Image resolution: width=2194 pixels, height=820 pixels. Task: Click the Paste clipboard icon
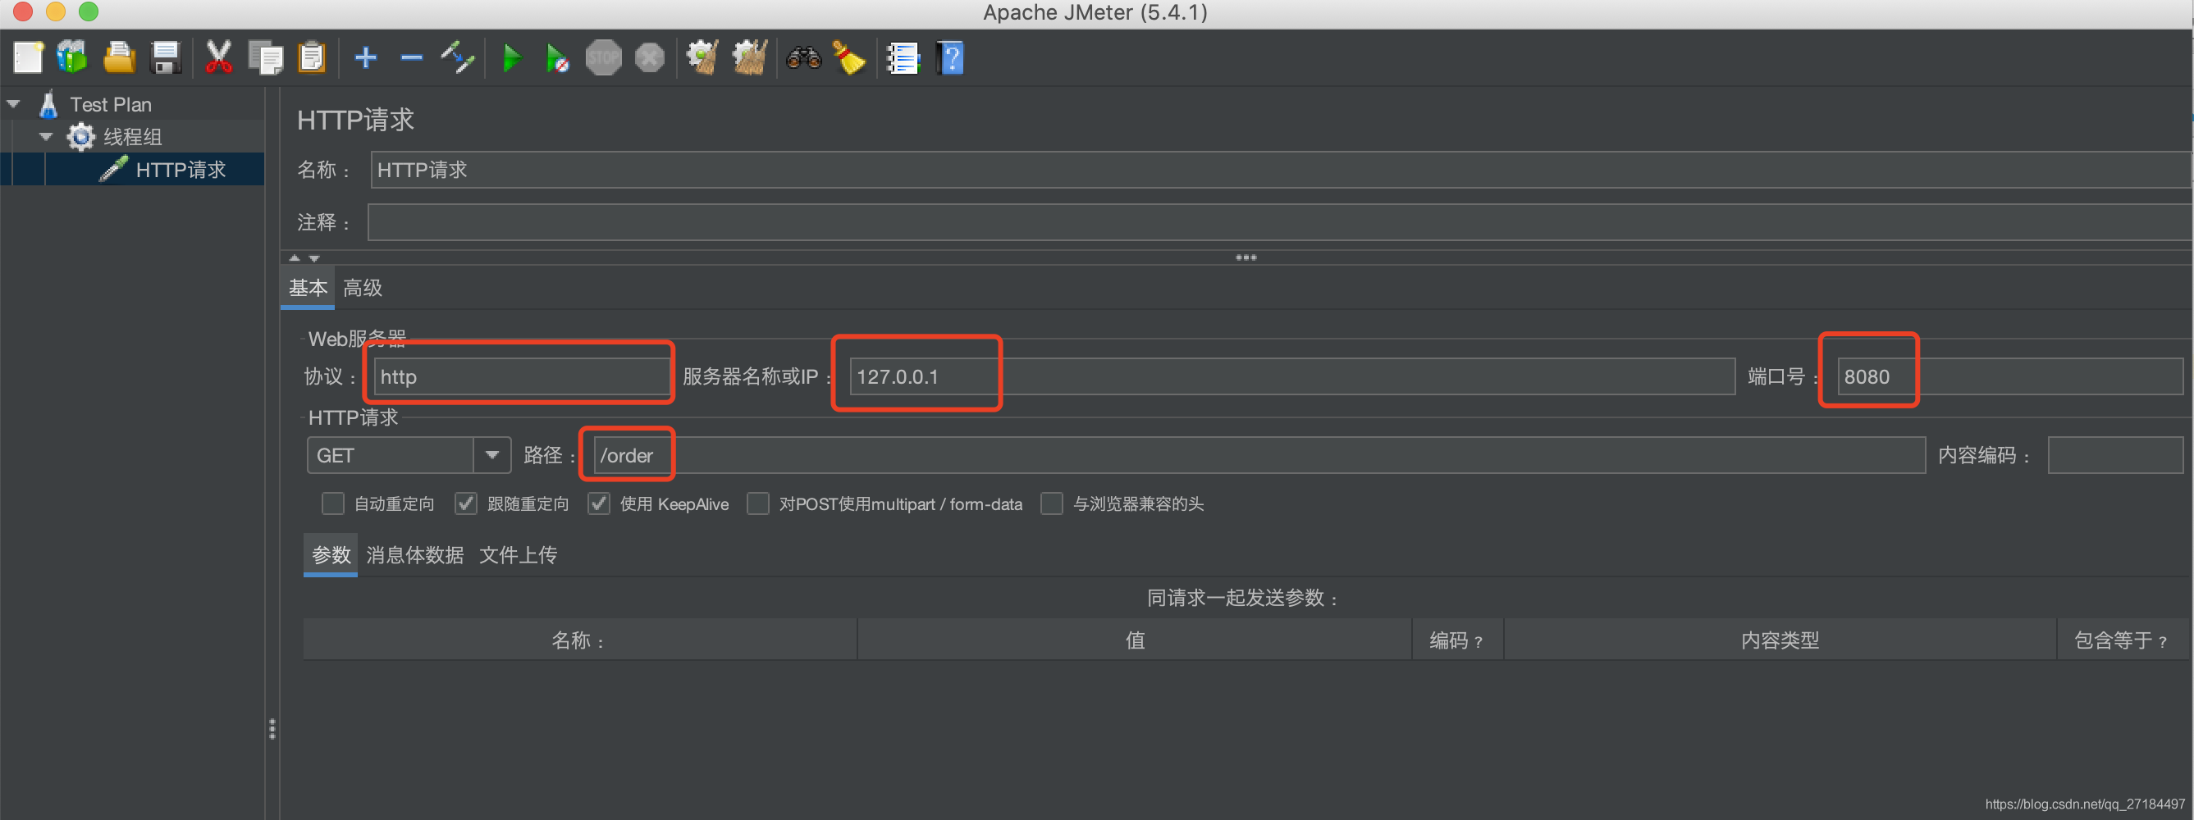[312, 58]
